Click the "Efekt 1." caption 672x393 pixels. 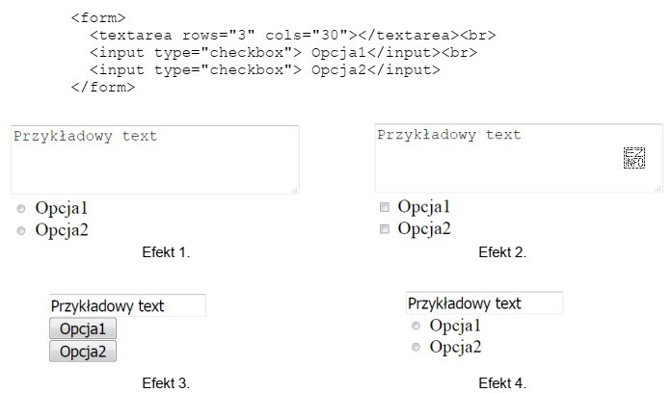pos(166,252)
